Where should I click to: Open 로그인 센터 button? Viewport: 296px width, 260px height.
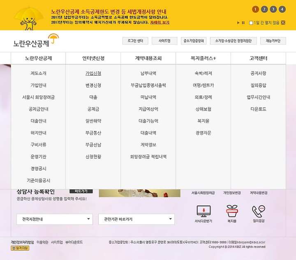click(x=135, y=41)
